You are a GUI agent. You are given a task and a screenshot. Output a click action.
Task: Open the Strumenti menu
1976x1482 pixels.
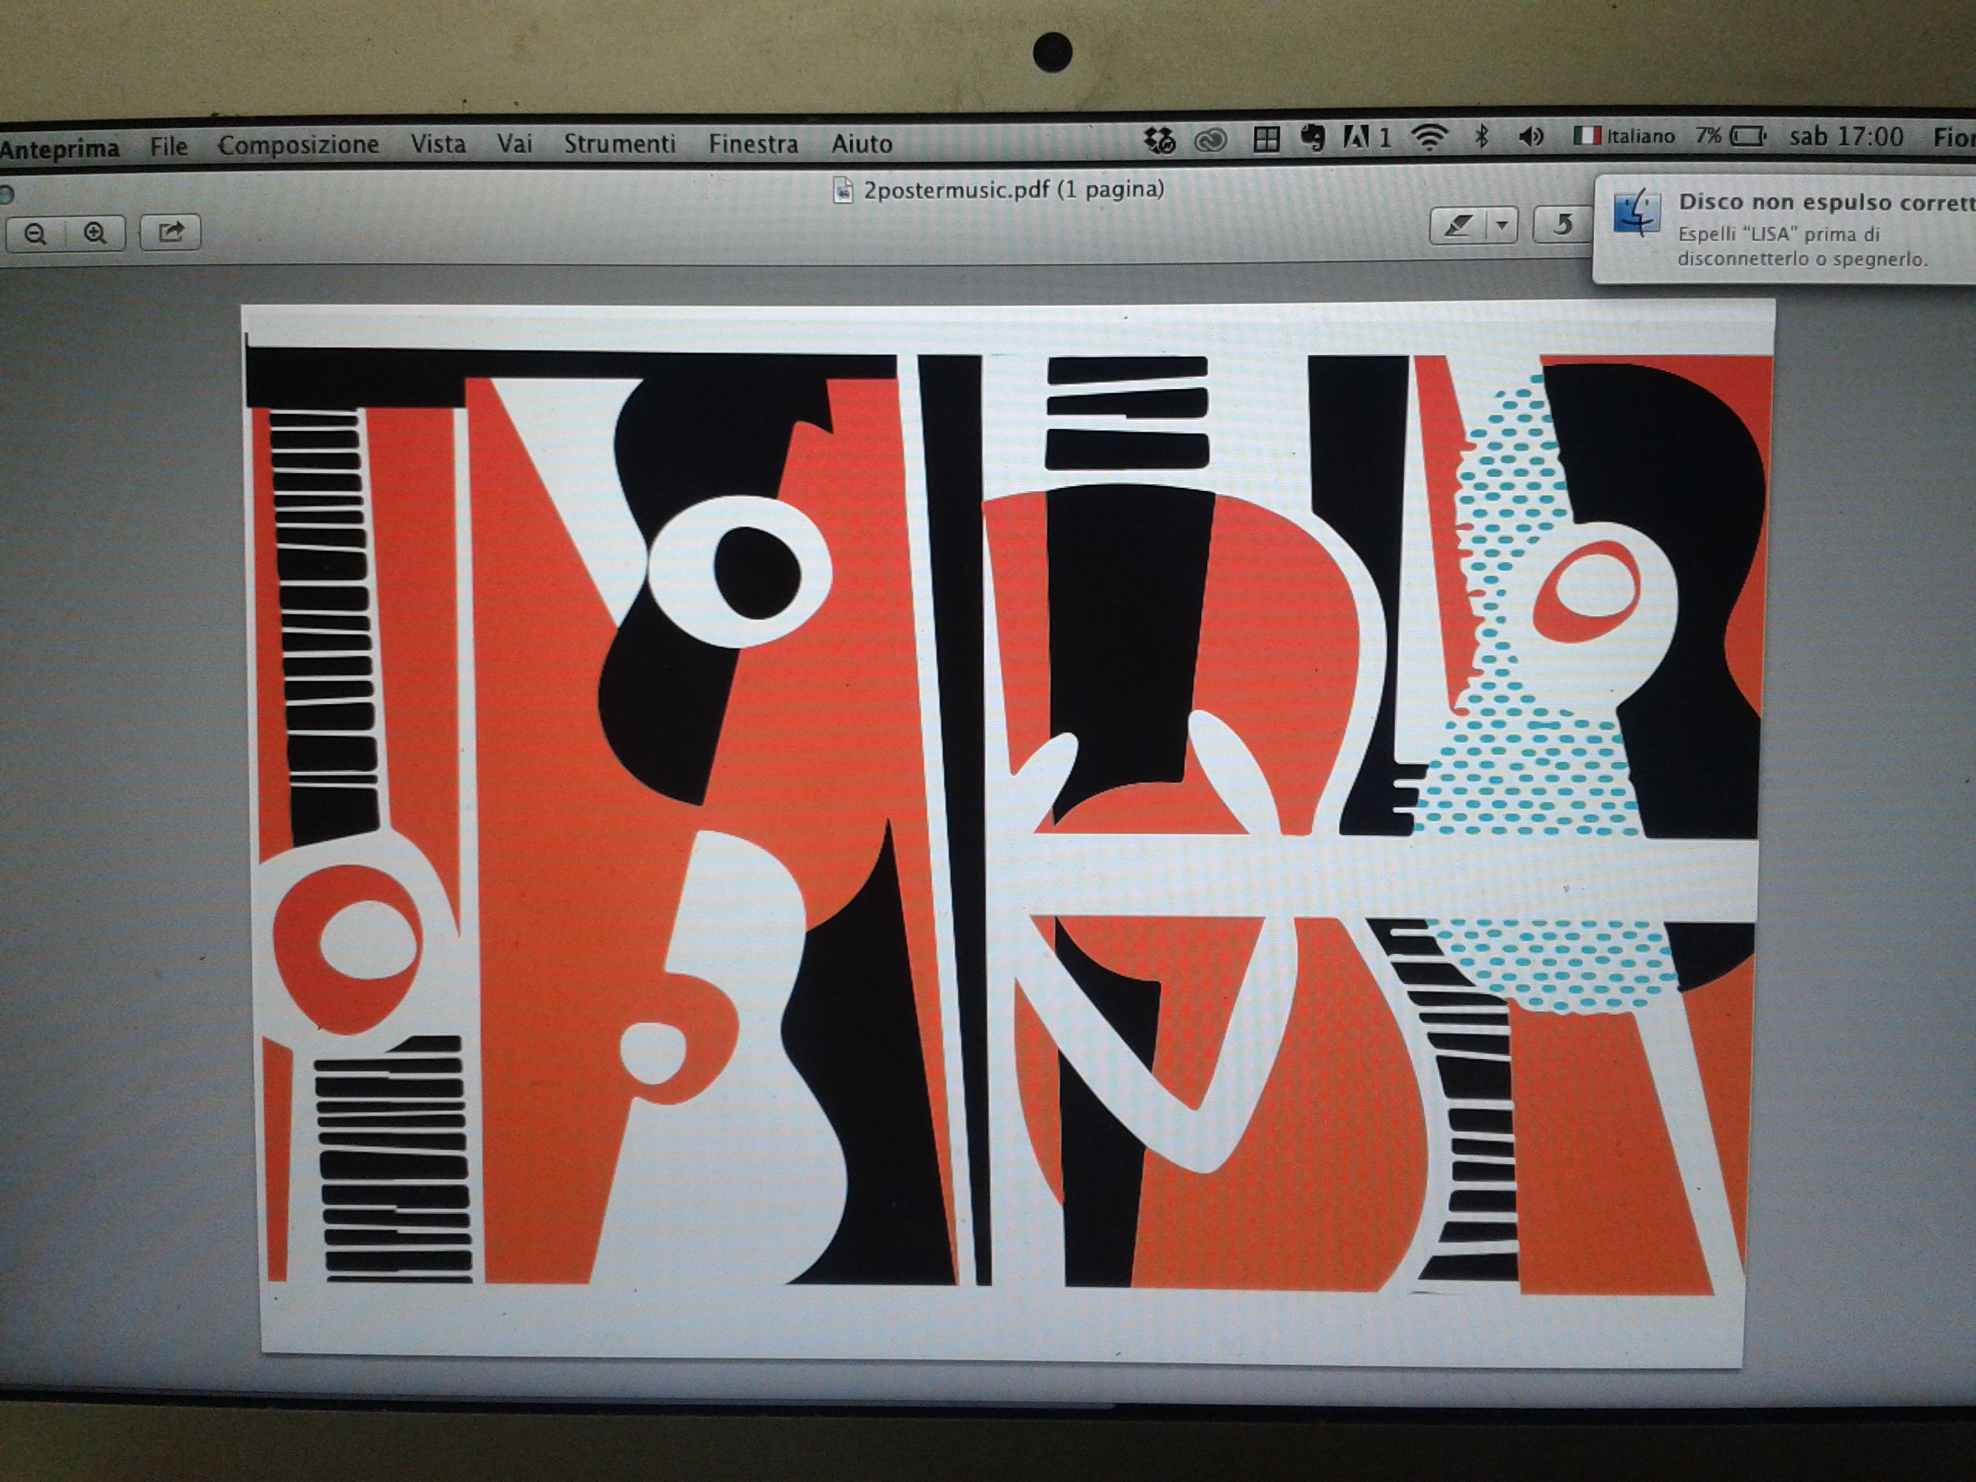(x=620, y=143)
